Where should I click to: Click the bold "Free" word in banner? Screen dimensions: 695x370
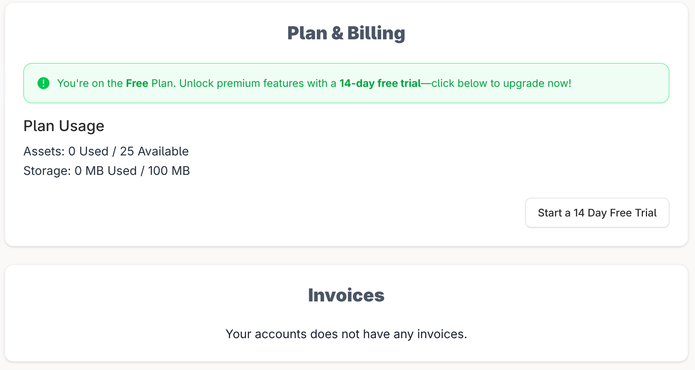(137, 83)
